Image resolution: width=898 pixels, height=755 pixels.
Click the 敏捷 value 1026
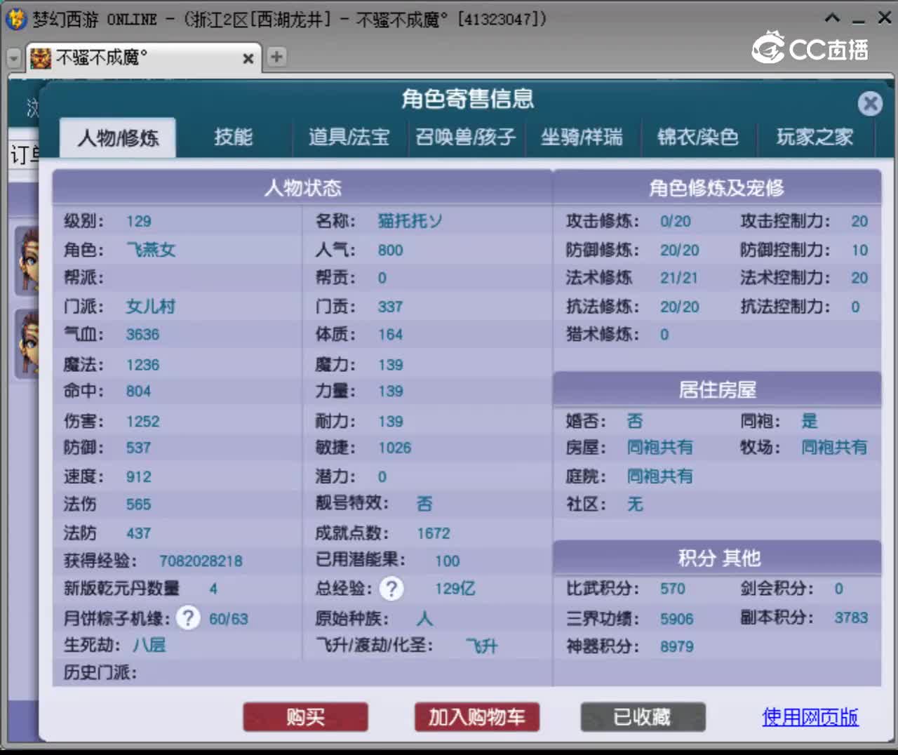[395, 448]
